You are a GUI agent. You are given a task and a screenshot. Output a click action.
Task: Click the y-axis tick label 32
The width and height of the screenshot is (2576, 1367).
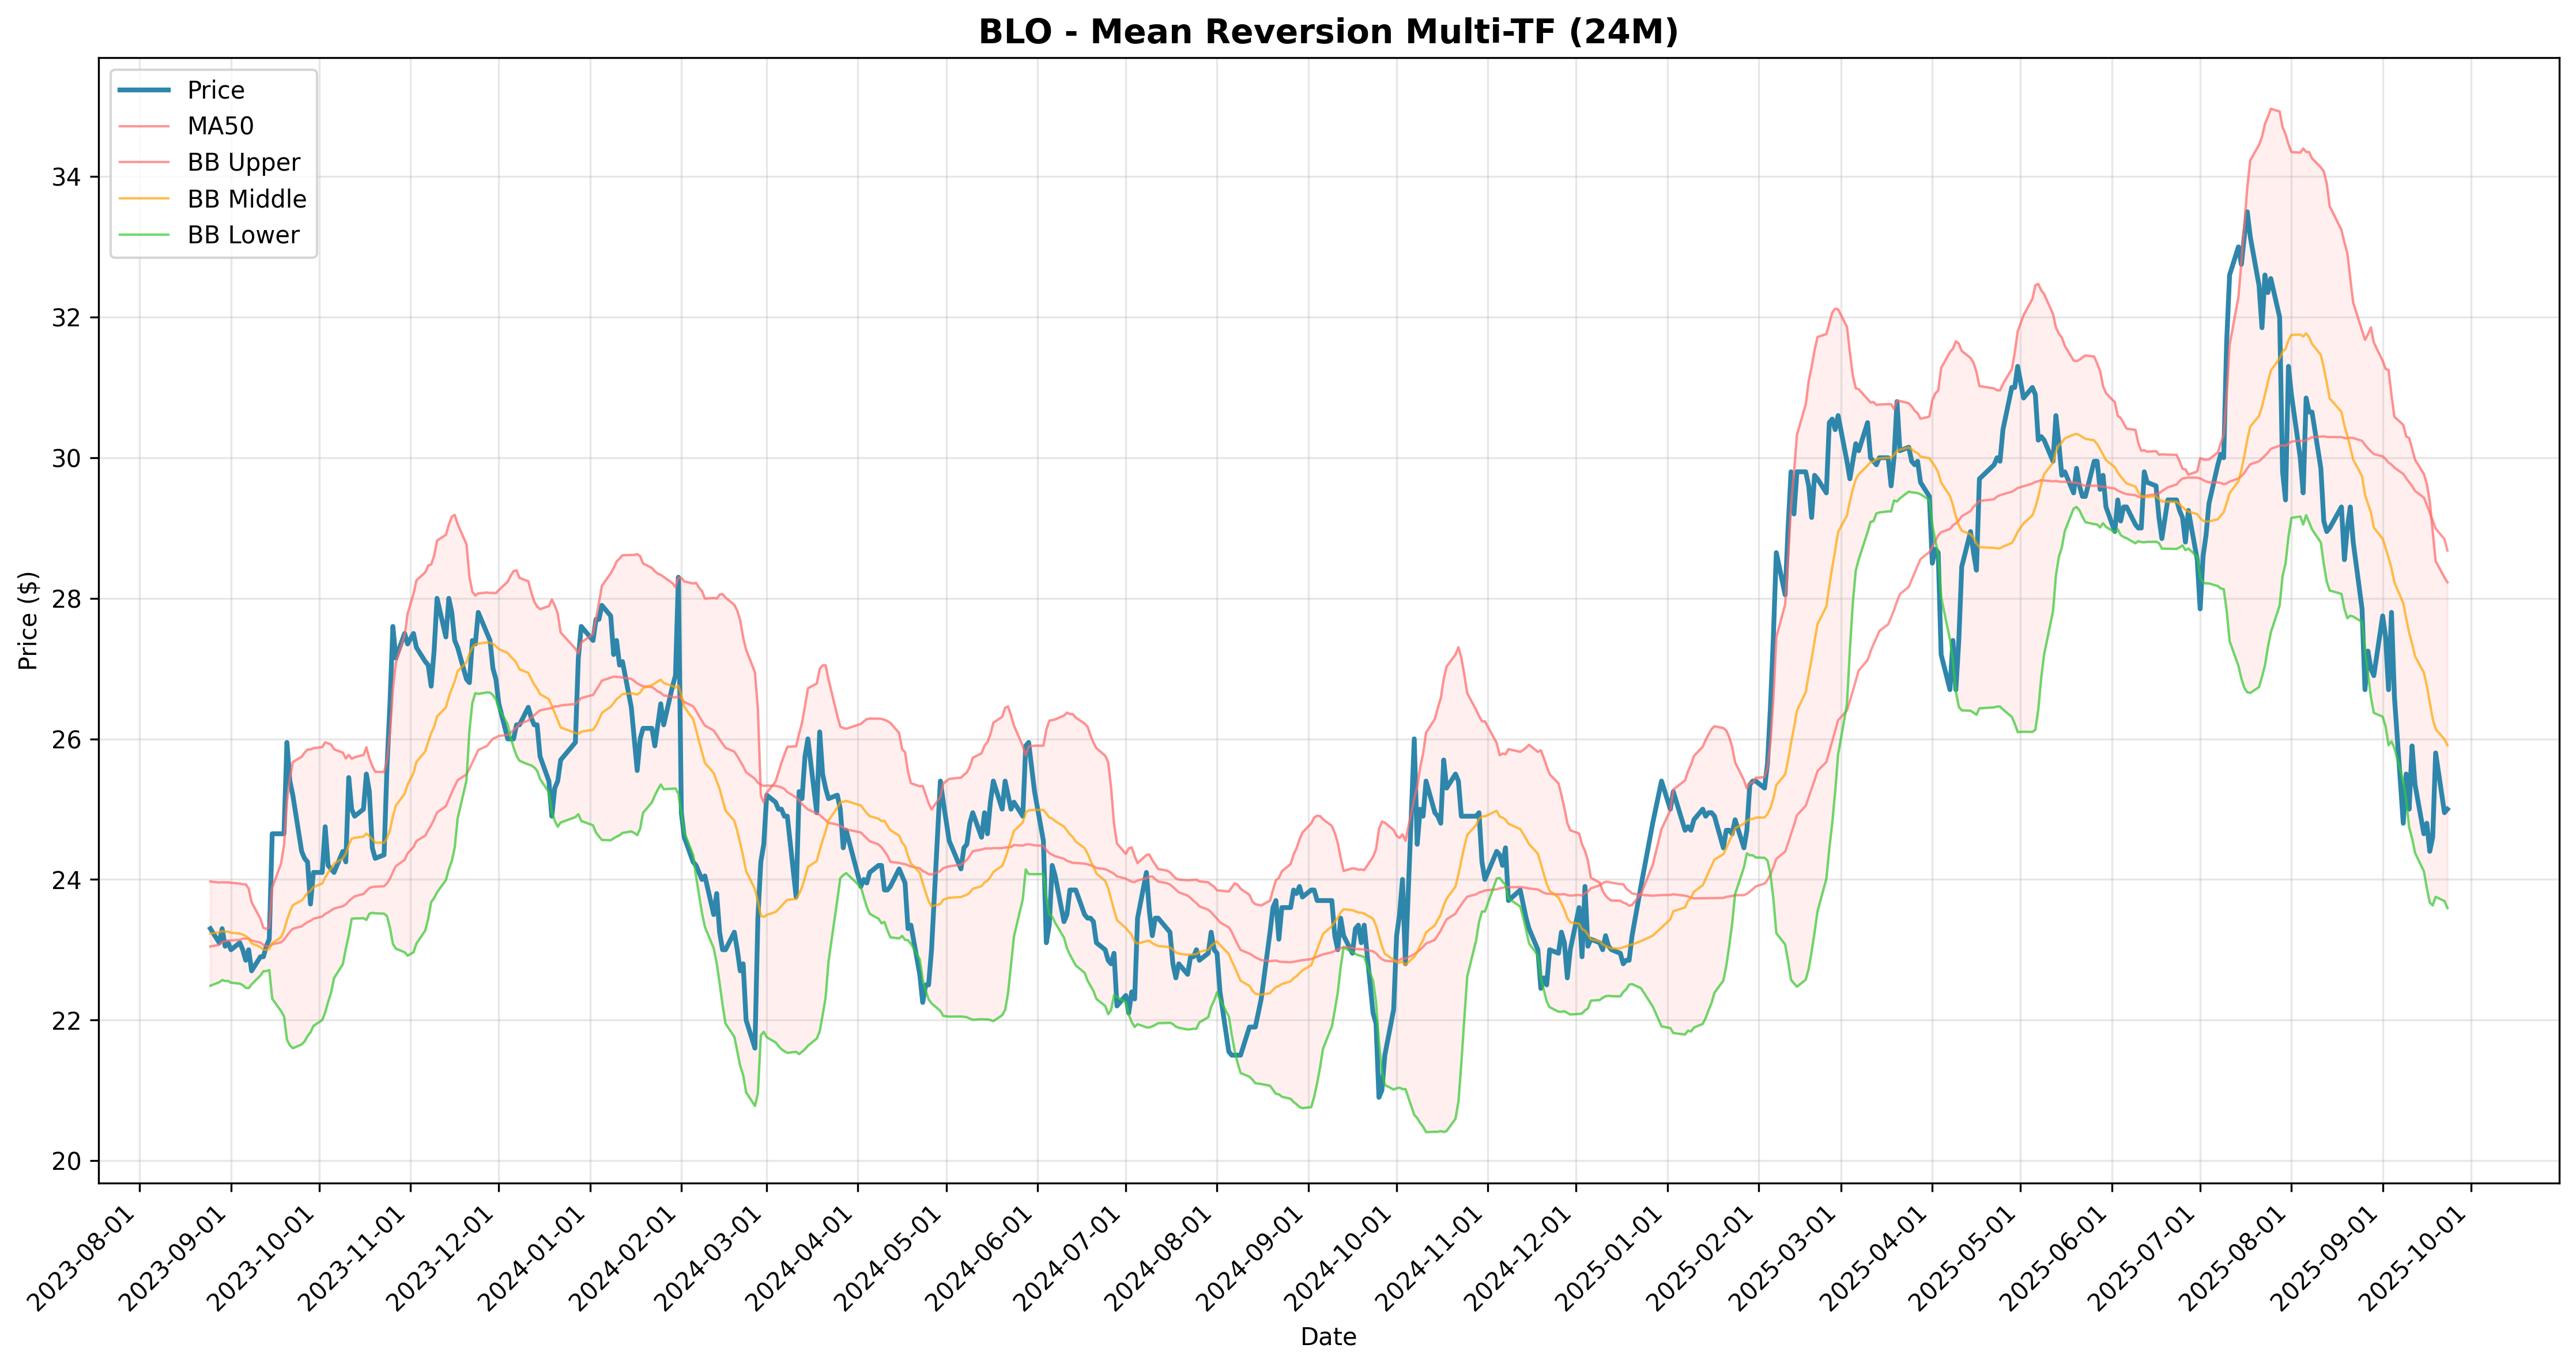pyautogui.click(x=66, y=318)
